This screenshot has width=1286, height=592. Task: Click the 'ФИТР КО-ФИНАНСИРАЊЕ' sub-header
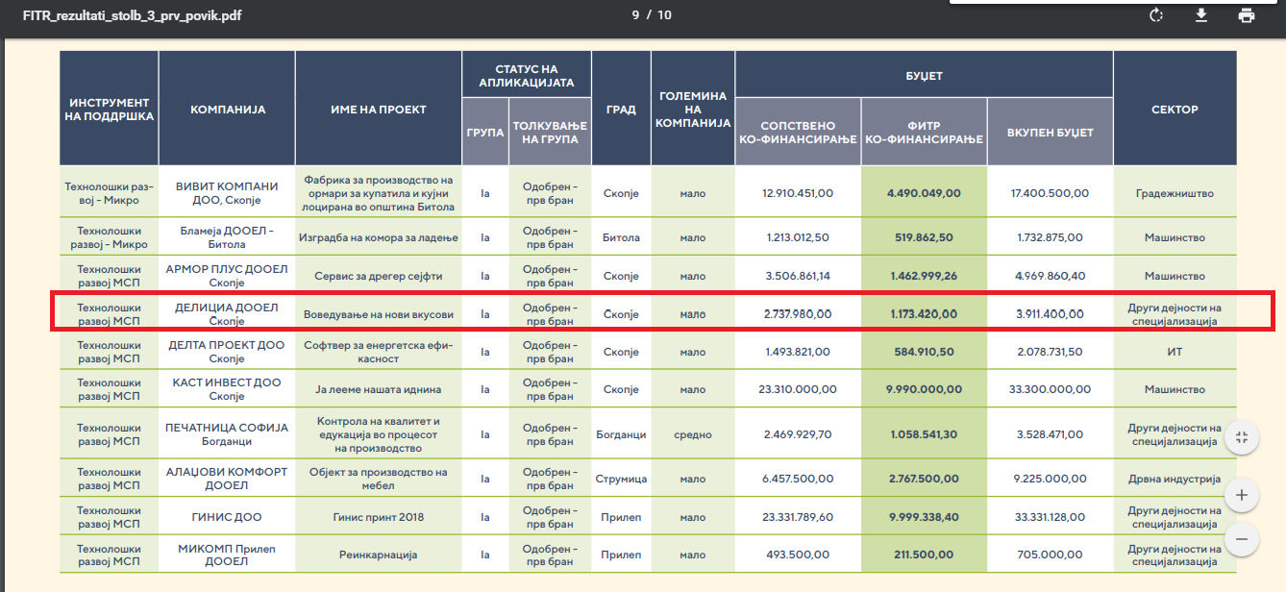924,132
